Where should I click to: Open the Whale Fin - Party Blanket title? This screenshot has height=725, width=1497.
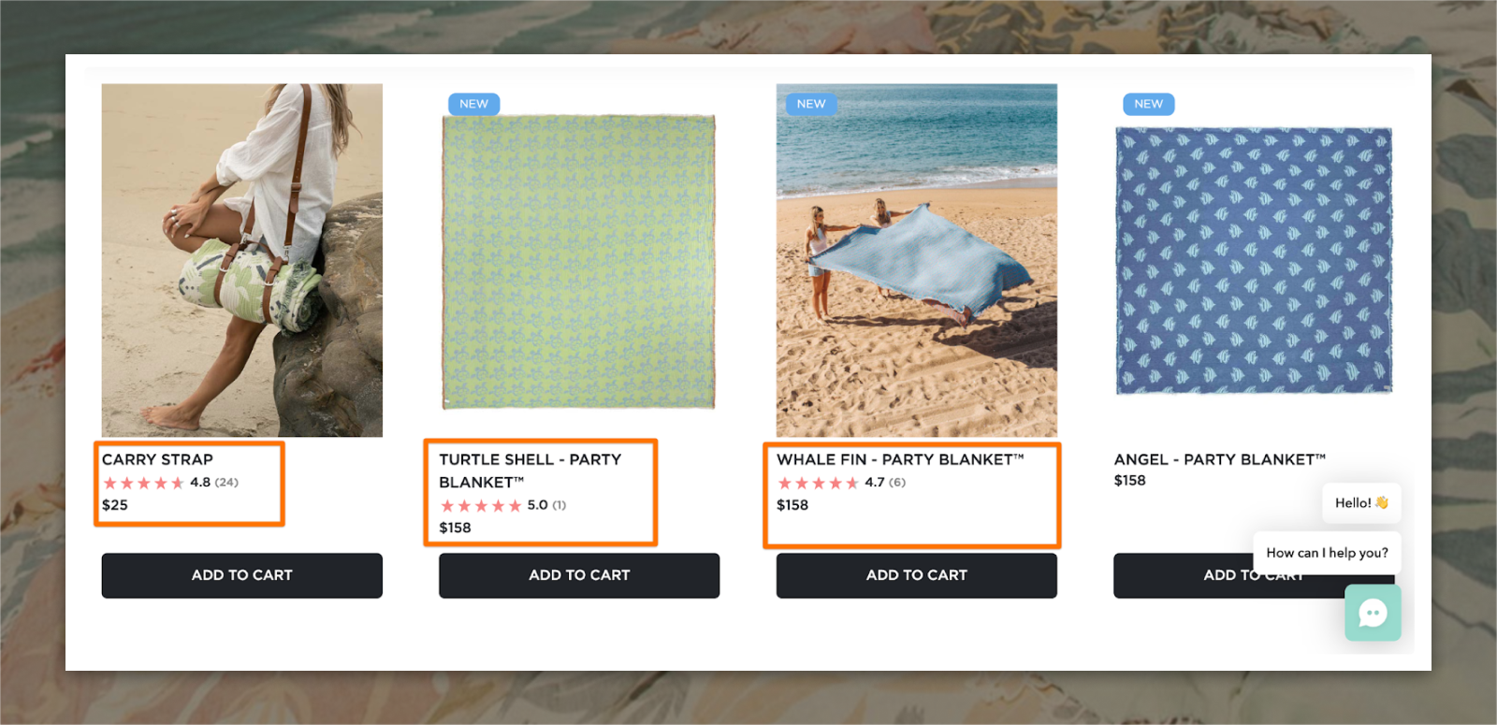900,459
